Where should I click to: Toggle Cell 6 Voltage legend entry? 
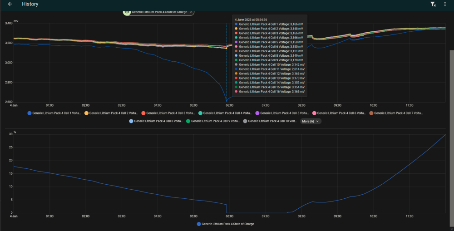pos(339,113)
